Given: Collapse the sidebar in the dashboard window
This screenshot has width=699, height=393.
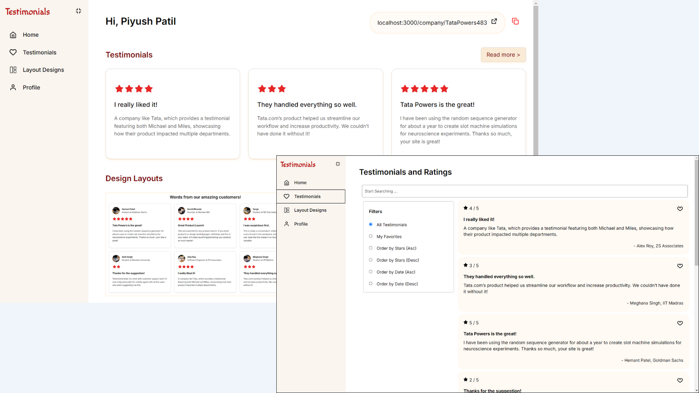Looking at the screenshot, I should point(78,11).
